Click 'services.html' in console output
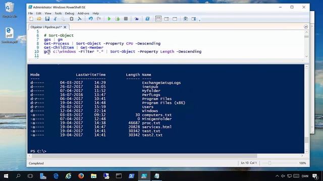This screenshot has height=181, width=323. point(157,127)
